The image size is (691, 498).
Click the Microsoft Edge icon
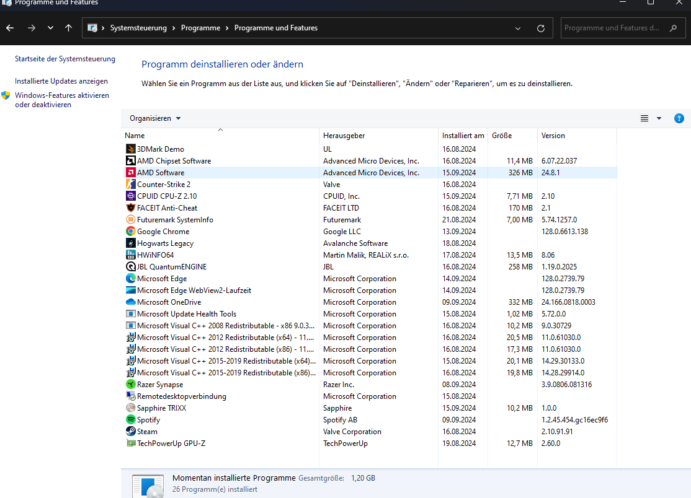pos(130,279)
